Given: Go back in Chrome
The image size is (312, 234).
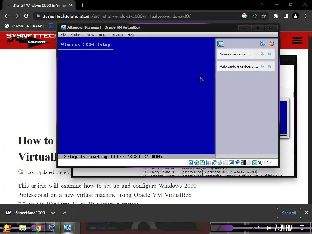Looking at the screenshot, I should [x=7, y=16].
